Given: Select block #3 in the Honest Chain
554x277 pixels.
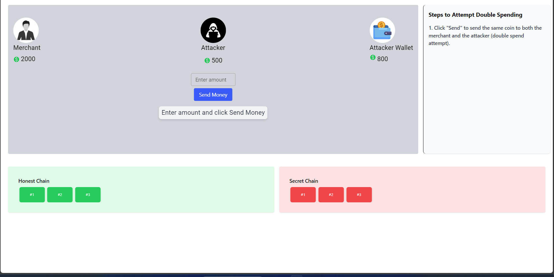Looking at the screenshot, I should (88, 195).
